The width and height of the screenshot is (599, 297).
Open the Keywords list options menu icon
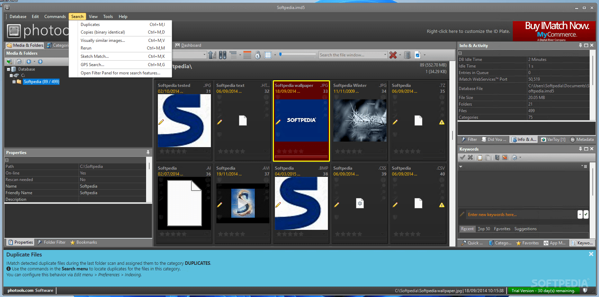tap(584, 166)
